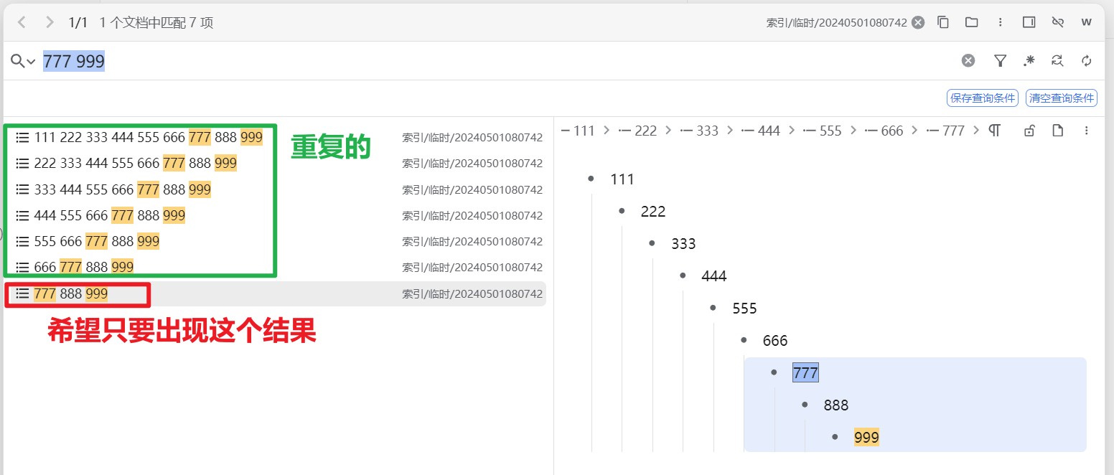The height and width of the screenshot is (475, 1114).
Task: Open the search history dropdown
Action: tap(23, 61)
